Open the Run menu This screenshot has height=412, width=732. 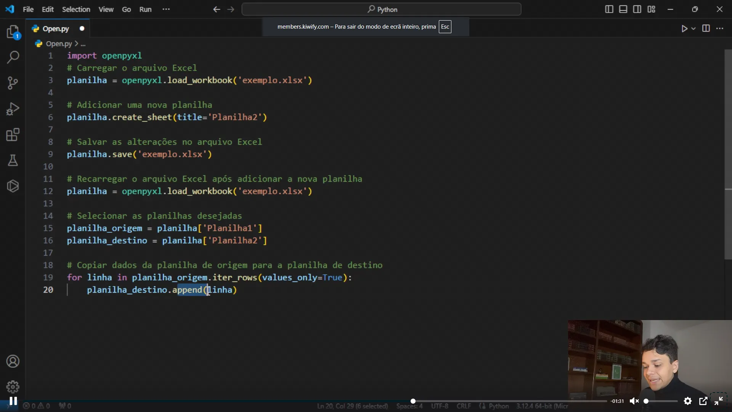click(x=145, y=9)
